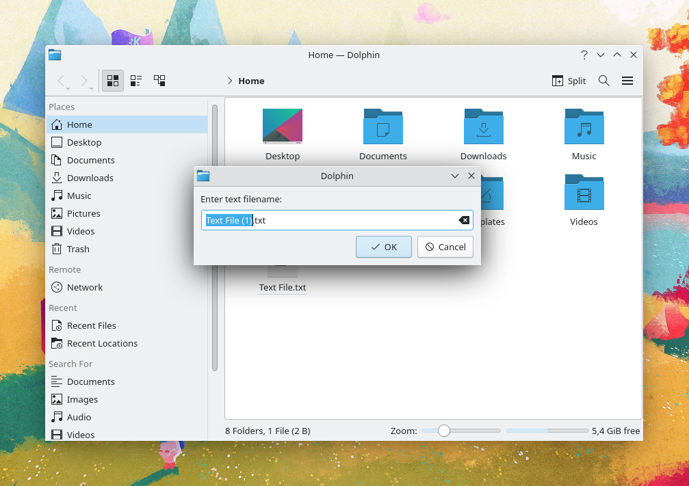Open Trash in sidebar
The height and width of the screenshot is (486, 689).
click(x=127, y=249)
